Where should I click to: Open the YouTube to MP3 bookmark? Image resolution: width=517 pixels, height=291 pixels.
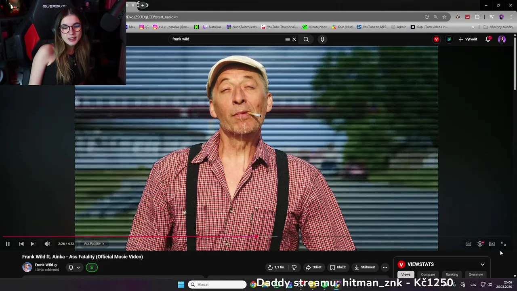coord(372,27)
